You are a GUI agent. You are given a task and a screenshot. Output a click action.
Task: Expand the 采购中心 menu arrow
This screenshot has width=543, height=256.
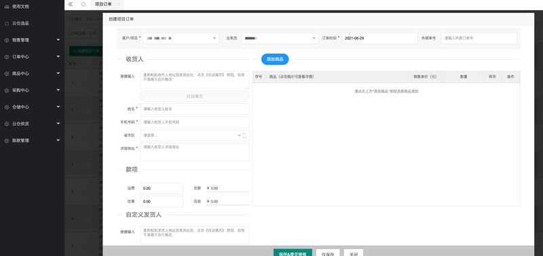(58, 90)
